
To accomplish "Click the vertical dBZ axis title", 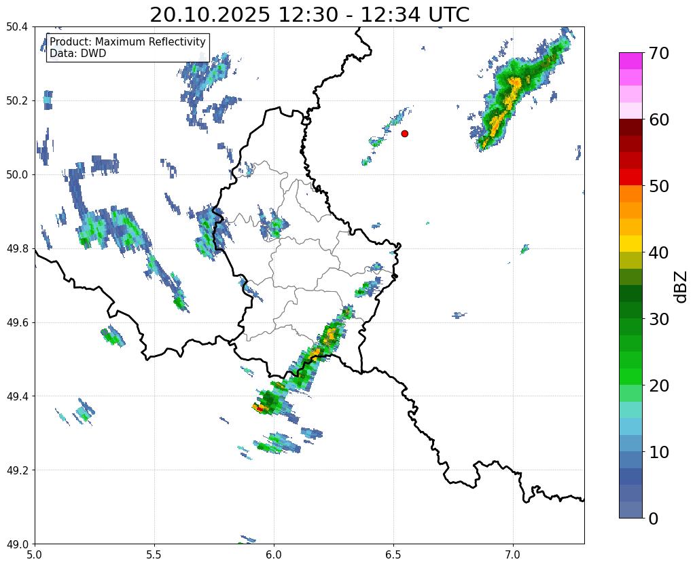I will 681,286.
